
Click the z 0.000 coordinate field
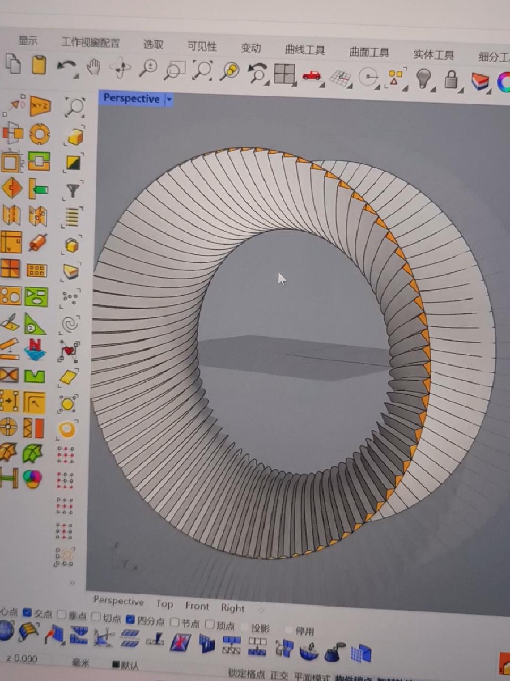pyautogui.click(x=22, y=658)
